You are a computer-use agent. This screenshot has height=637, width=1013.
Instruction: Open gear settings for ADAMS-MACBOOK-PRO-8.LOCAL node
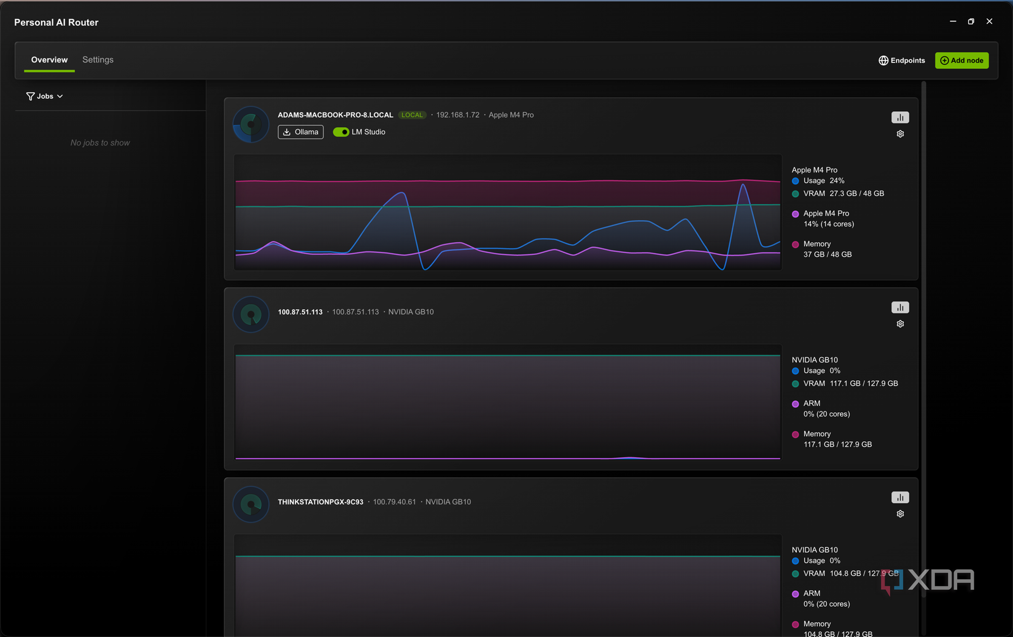click(900, 134)
